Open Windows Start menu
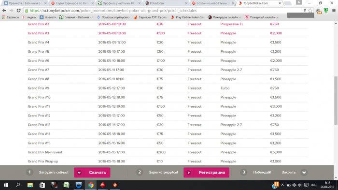Screen dimensions: 338x190 coord(6,185)
